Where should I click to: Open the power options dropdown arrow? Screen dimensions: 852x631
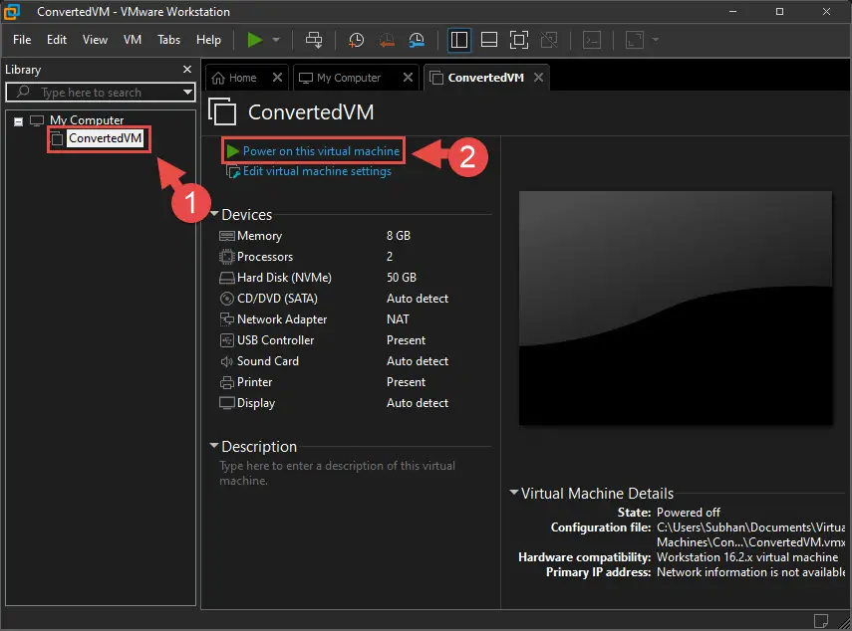276,40
